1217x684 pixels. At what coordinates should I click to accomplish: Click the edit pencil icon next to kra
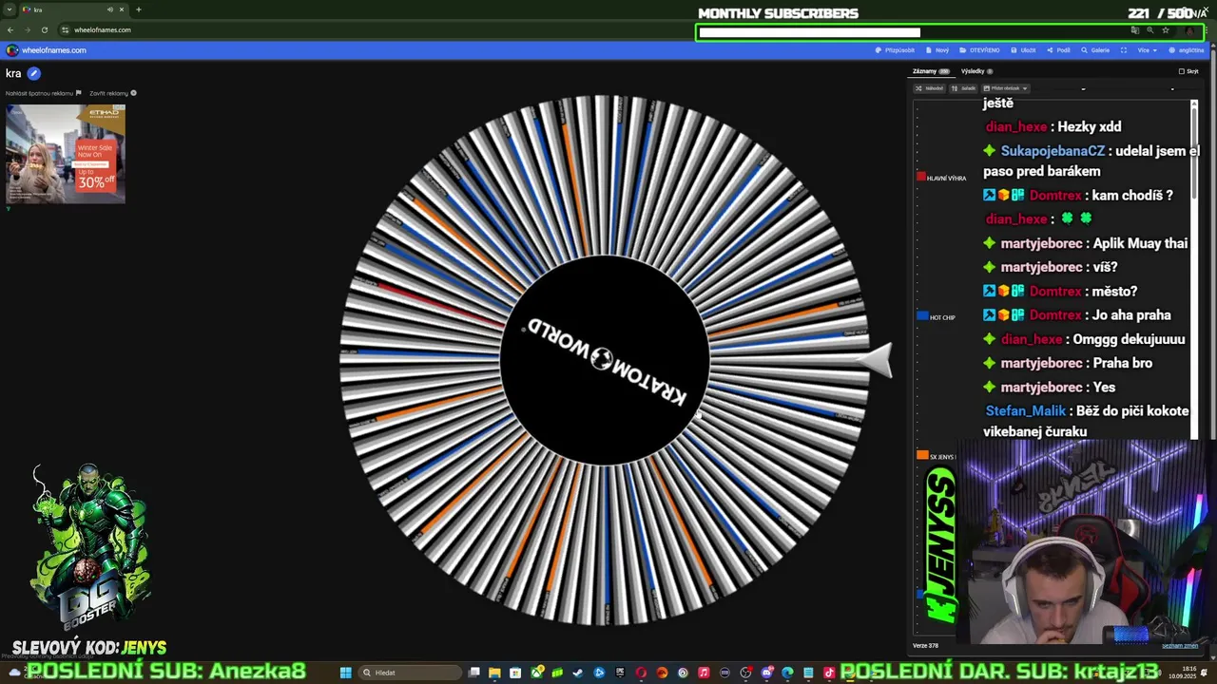coord(33,73)
